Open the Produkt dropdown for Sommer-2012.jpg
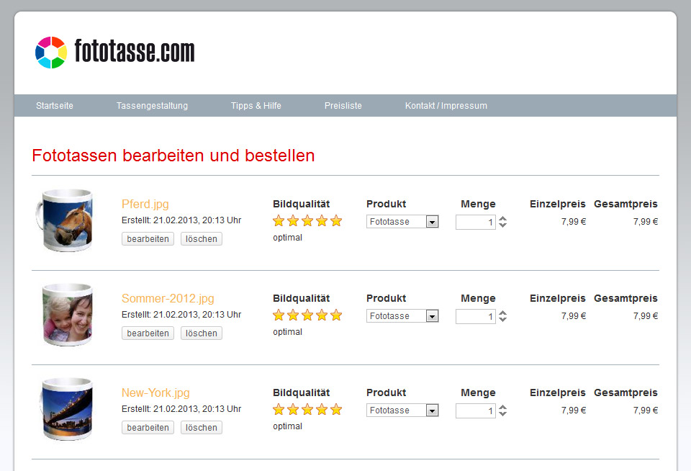This screenshot has height=471, width=691. pyautogui.click(x=432, y=316)
